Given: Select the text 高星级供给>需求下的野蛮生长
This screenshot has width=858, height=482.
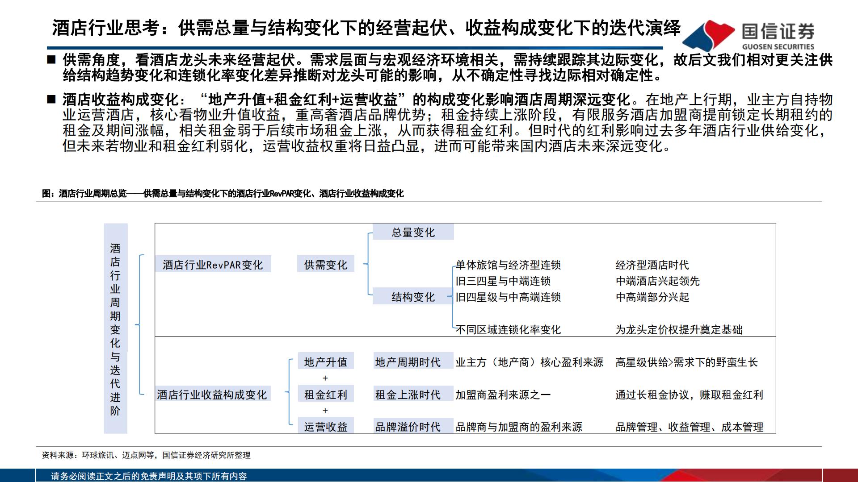Looking at the screenshot, I should (686, 362).
